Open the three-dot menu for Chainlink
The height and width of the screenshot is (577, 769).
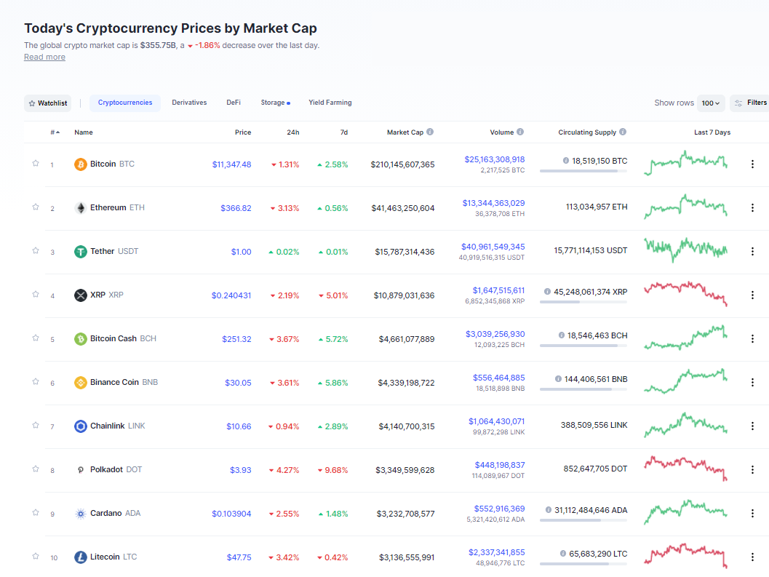(752, 426)
